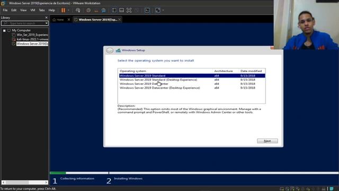339x191 pixels.
Task: Click the stretch guest display icon
Action: tap(158, 10)
